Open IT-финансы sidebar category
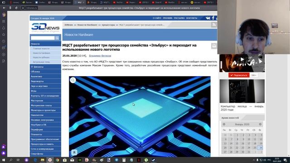Screen dimensions: 290x163 pyautogui.click(x=45, y=67)
